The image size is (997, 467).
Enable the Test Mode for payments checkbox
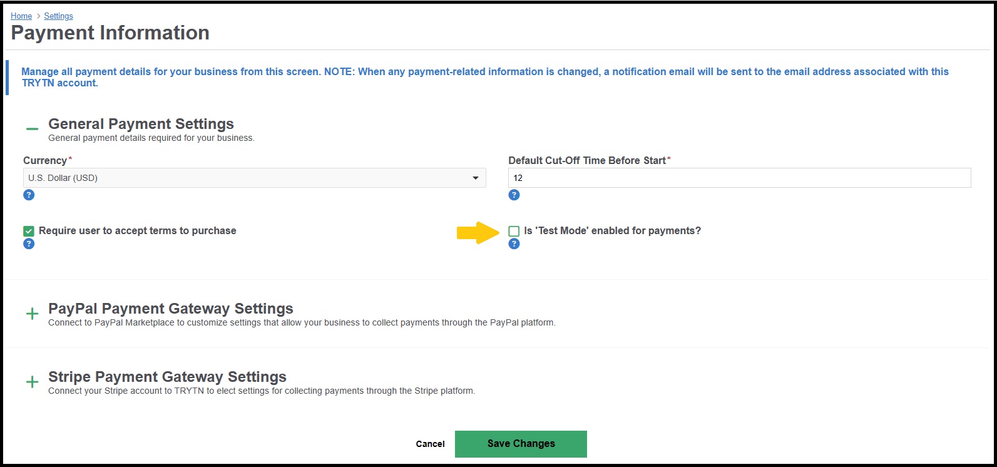tap(514, 231)
